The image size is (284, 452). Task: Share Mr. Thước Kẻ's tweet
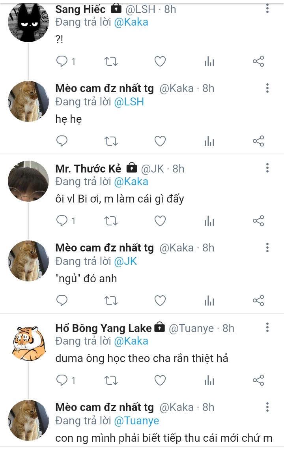point(258,221)
